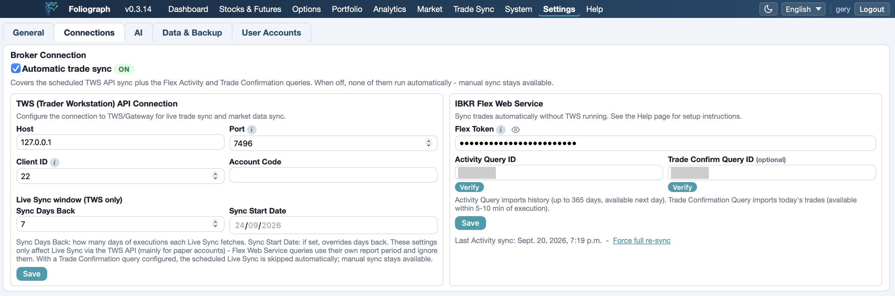The height and width of the screenshot is (296, 895).
Task: Open Help menu
Action: click(x=594, y=9)
